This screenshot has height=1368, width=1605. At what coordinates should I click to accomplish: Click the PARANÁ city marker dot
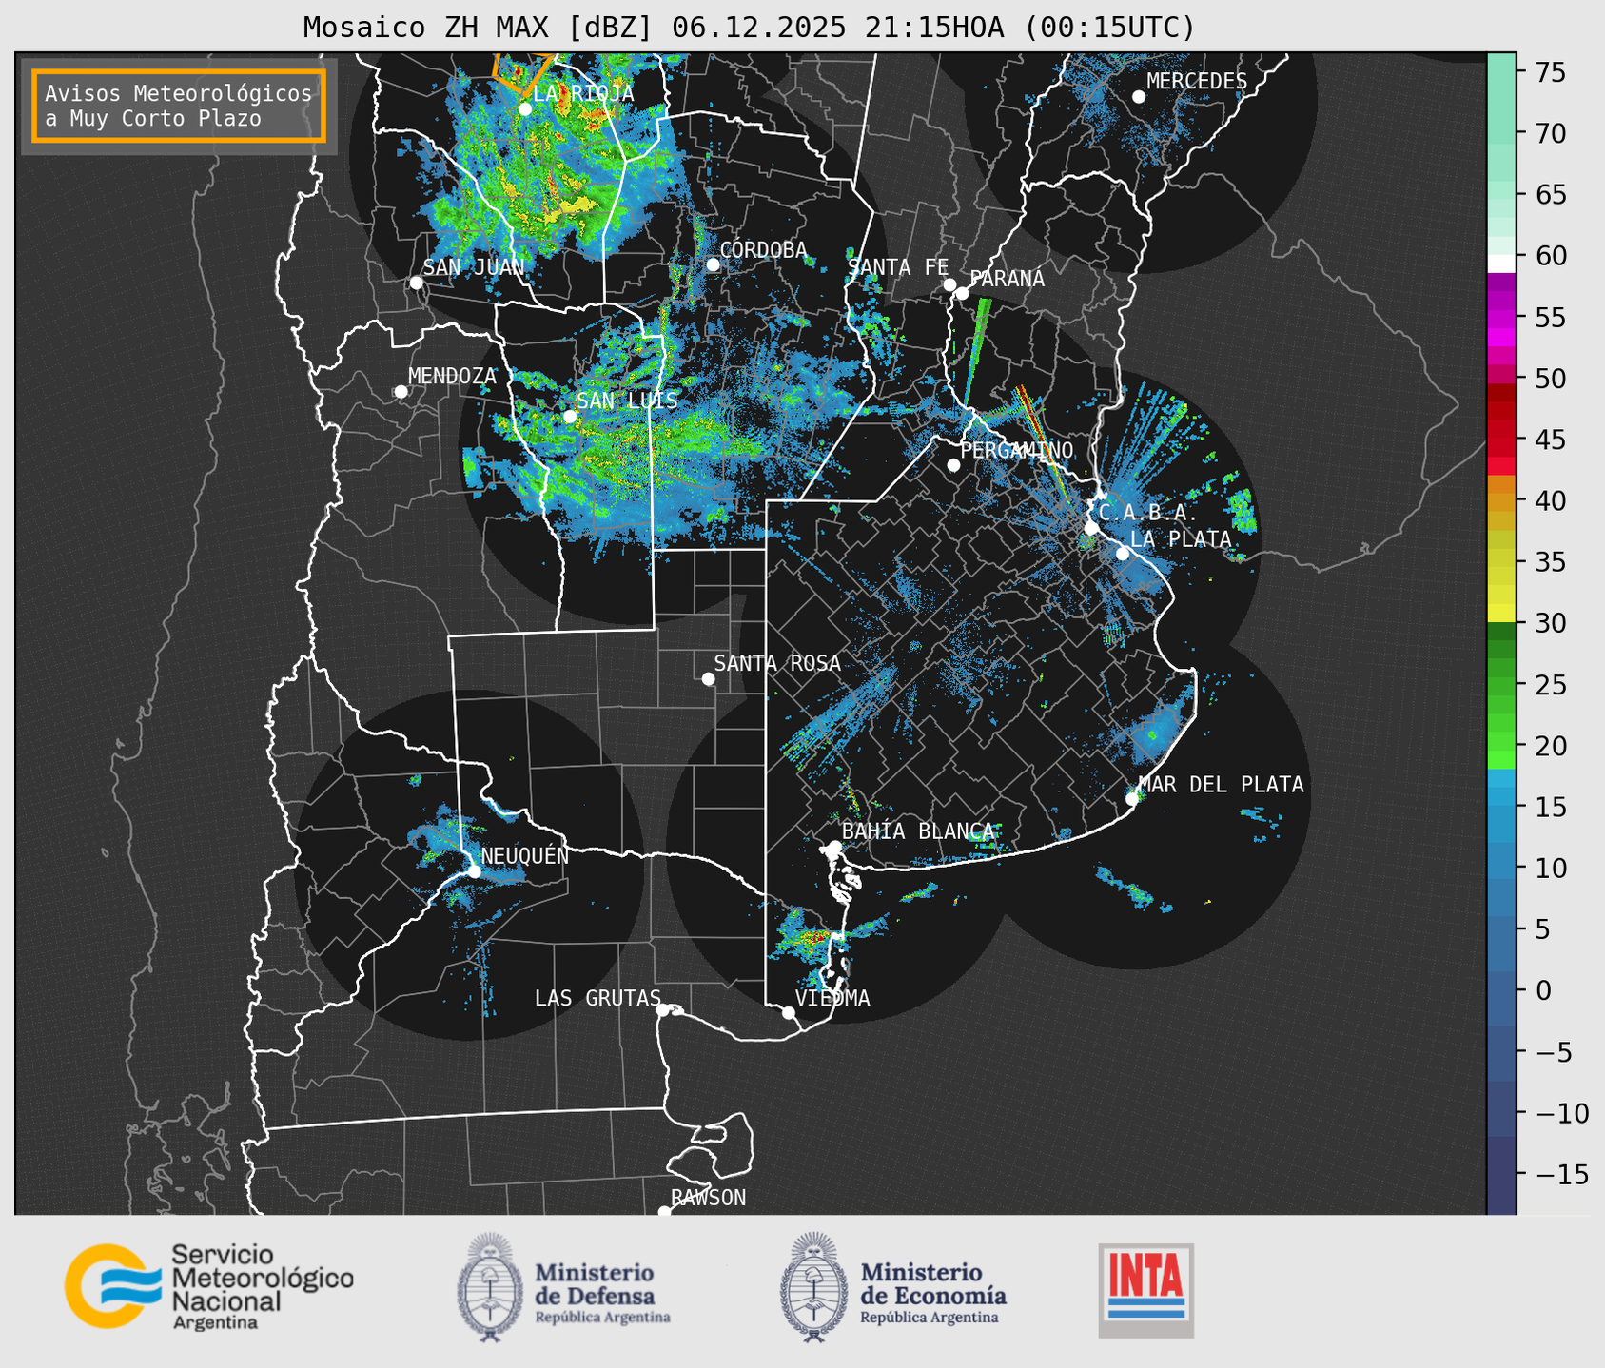pyautogui.click(x=962, y=293)
